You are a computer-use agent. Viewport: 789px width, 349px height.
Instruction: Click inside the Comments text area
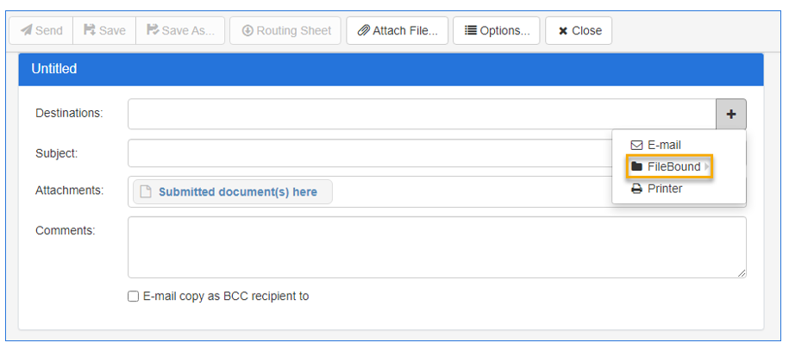[436, 246]
